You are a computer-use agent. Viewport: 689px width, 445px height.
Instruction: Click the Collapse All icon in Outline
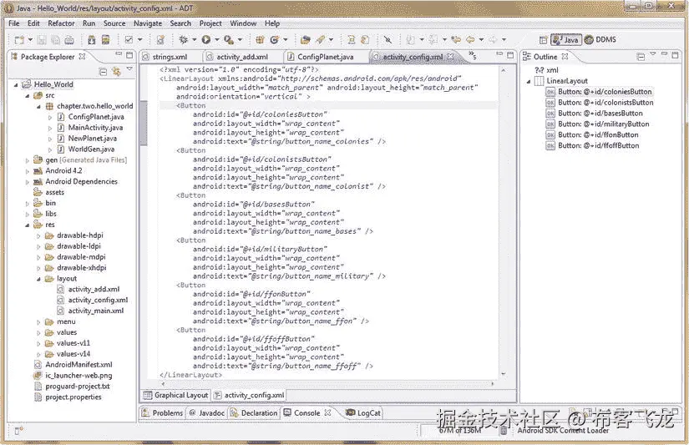point(641,57)
